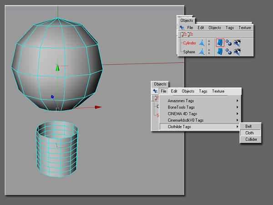Toggle visibility dots for Sphere object
This screenshot has height=205, width=273.
pyautogui.click(x=209, y=52)
